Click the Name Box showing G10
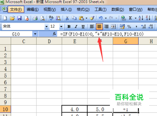157x116 pixels. [x=16, y=34]
